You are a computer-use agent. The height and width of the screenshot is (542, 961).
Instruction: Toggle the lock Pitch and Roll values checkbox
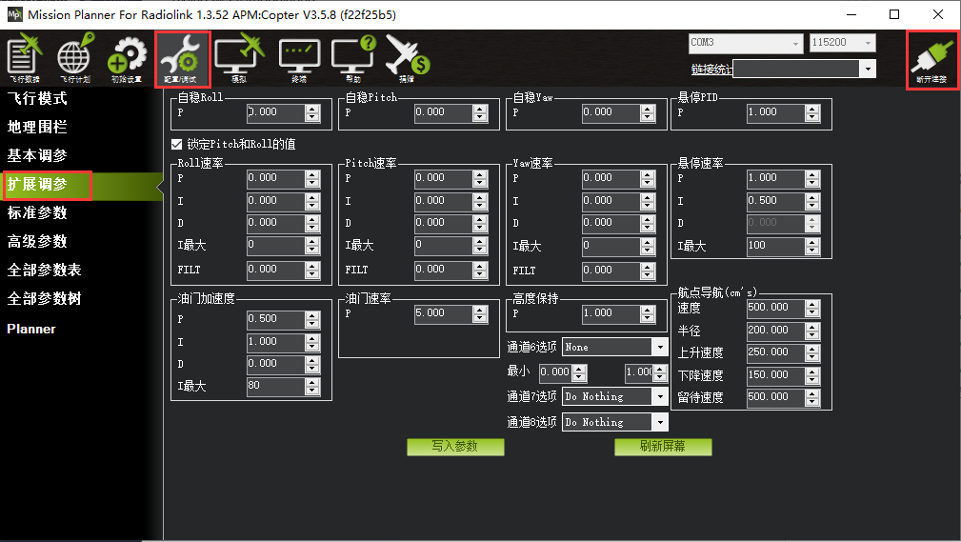tap(176, 144)
